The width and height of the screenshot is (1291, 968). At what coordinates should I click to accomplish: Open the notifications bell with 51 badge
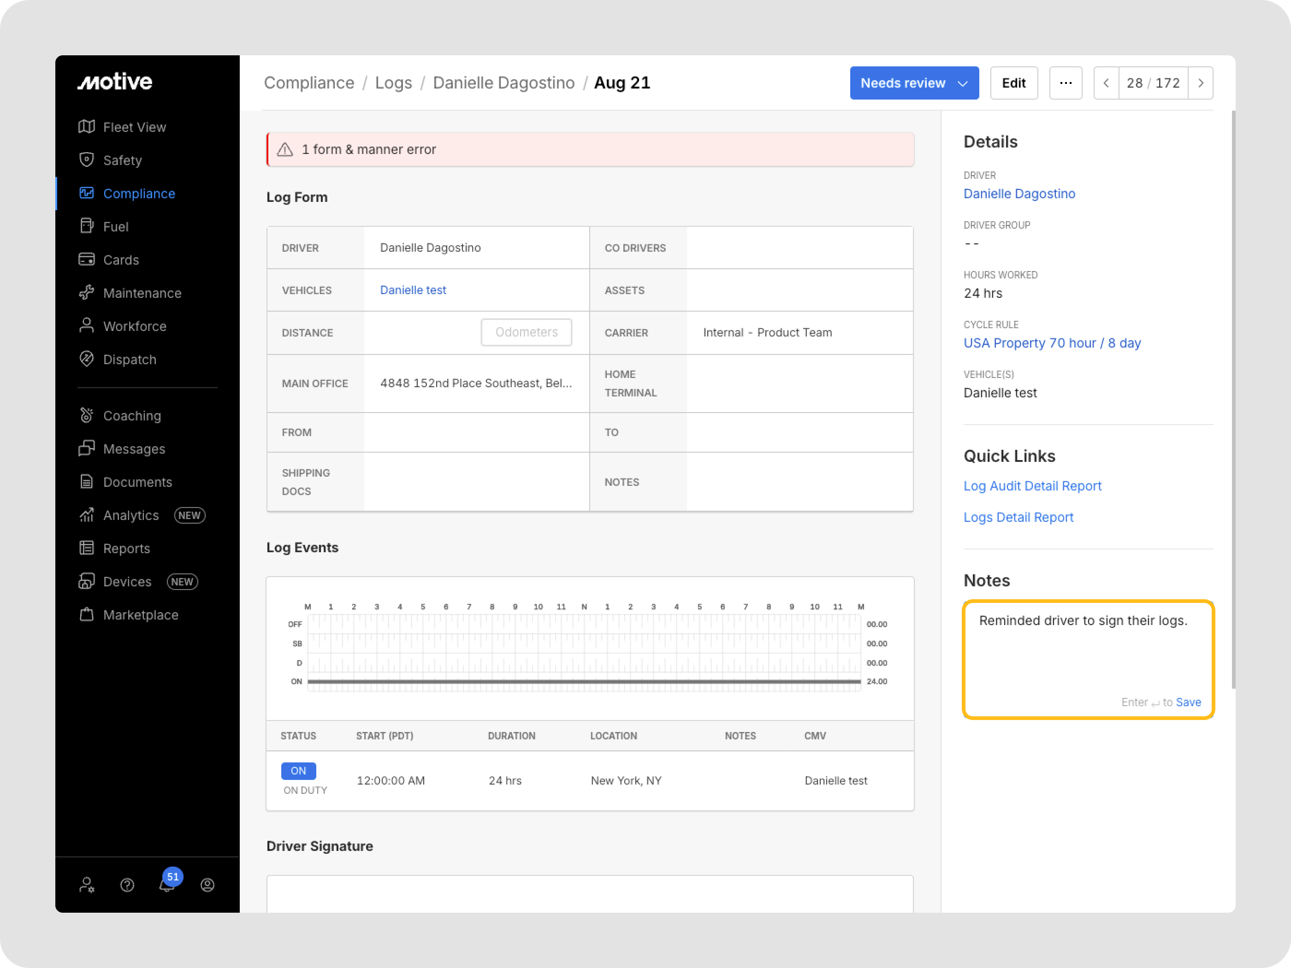(x=167, y=885)
